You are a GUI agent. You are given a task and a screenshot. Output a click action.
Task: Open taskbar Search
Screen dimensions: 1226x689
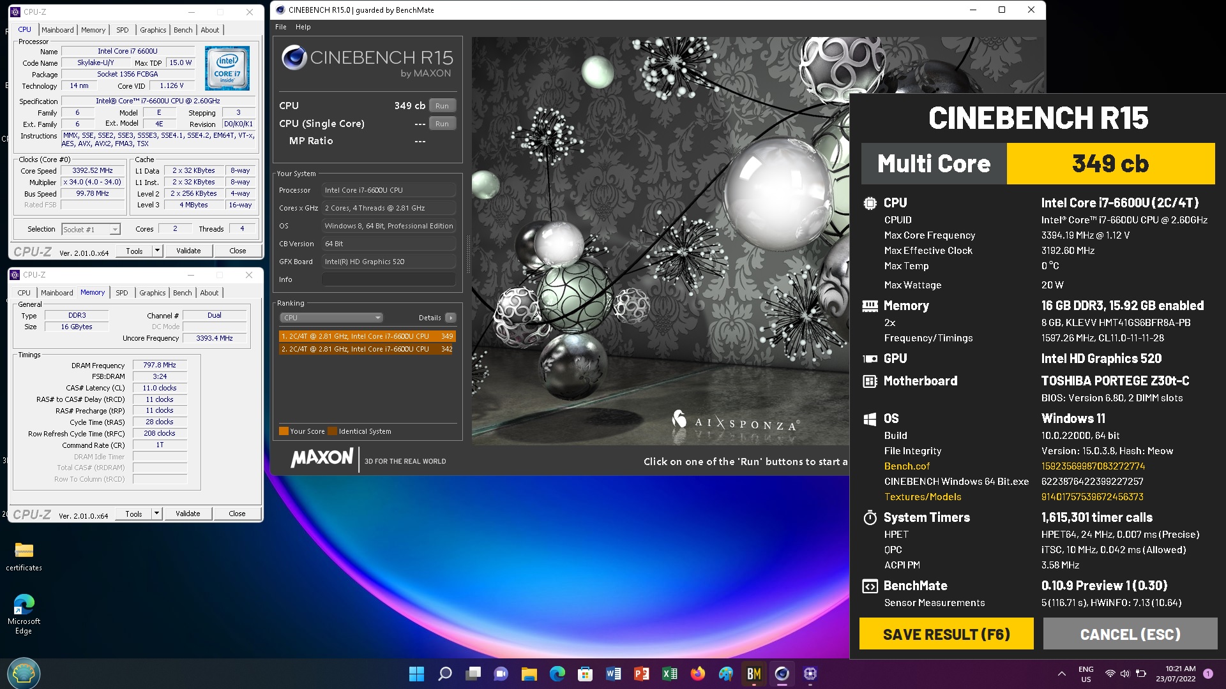coord(445,674)
